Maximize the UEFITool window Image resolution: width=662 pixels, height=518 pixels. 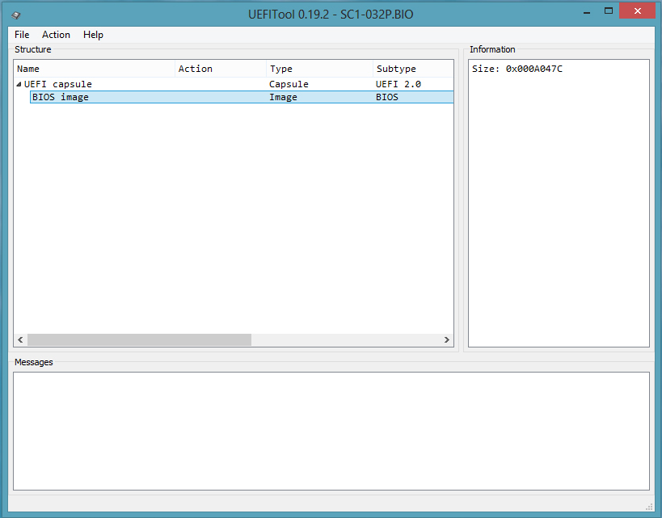(609, 11)
